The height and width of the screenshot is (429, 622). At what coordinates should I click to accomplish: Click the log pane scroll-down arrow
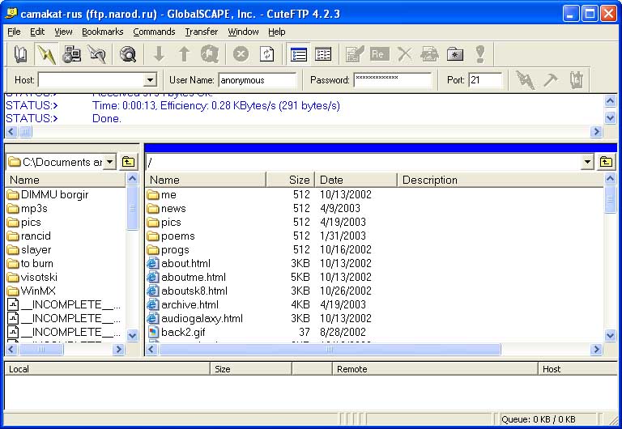pos(610,117)
